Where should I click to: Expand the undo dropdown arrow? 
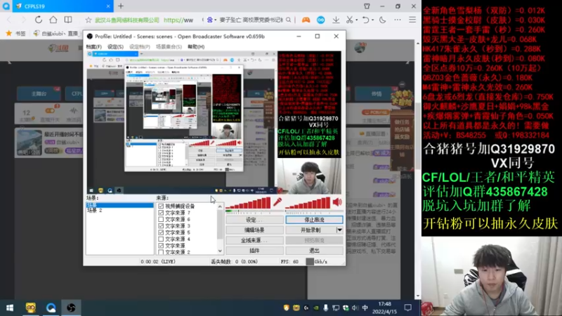pos(372,20)
